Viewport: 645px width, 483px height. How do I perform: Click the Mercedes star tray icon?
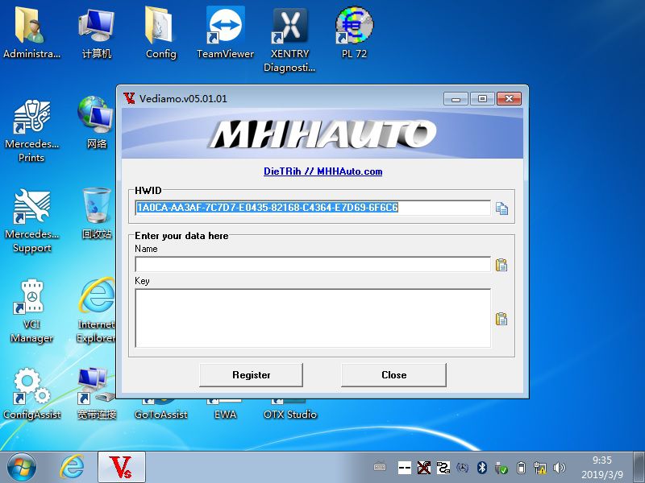coord(463,468)
